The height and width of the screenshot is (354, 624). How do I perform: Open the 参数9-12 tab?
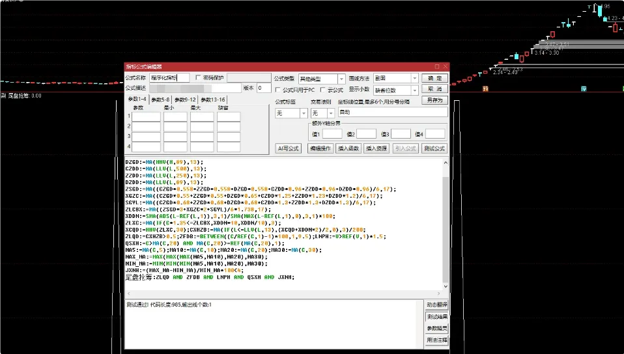click(185, 100)
